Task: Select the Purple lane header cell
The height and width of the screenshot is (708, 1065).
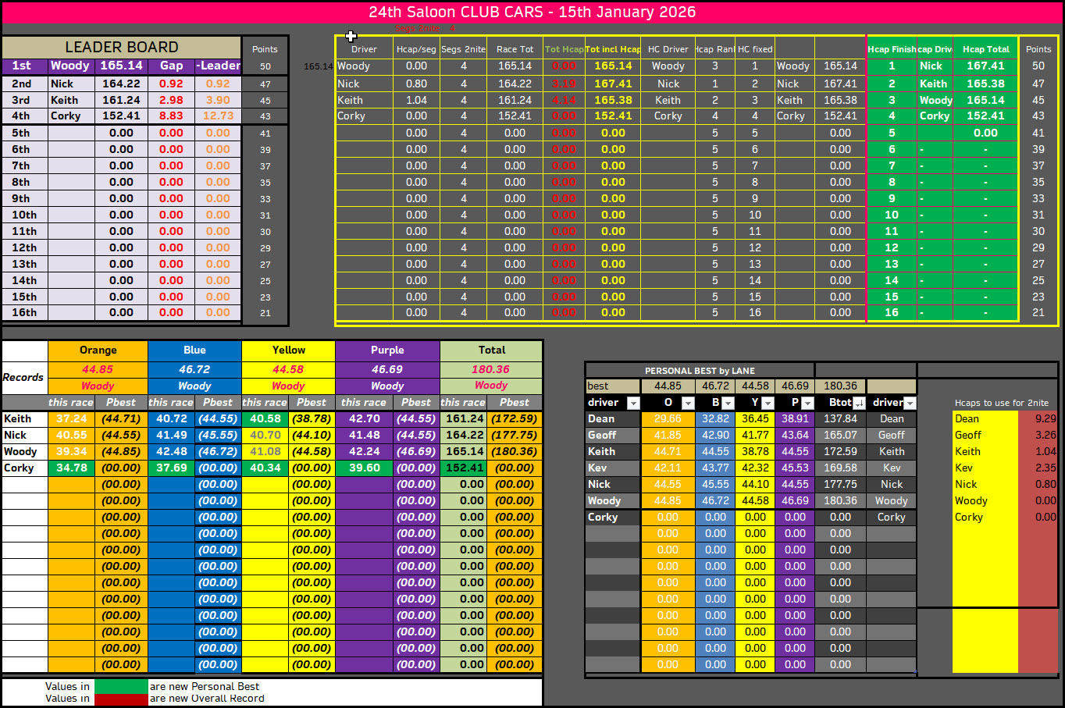Action: 387,350
